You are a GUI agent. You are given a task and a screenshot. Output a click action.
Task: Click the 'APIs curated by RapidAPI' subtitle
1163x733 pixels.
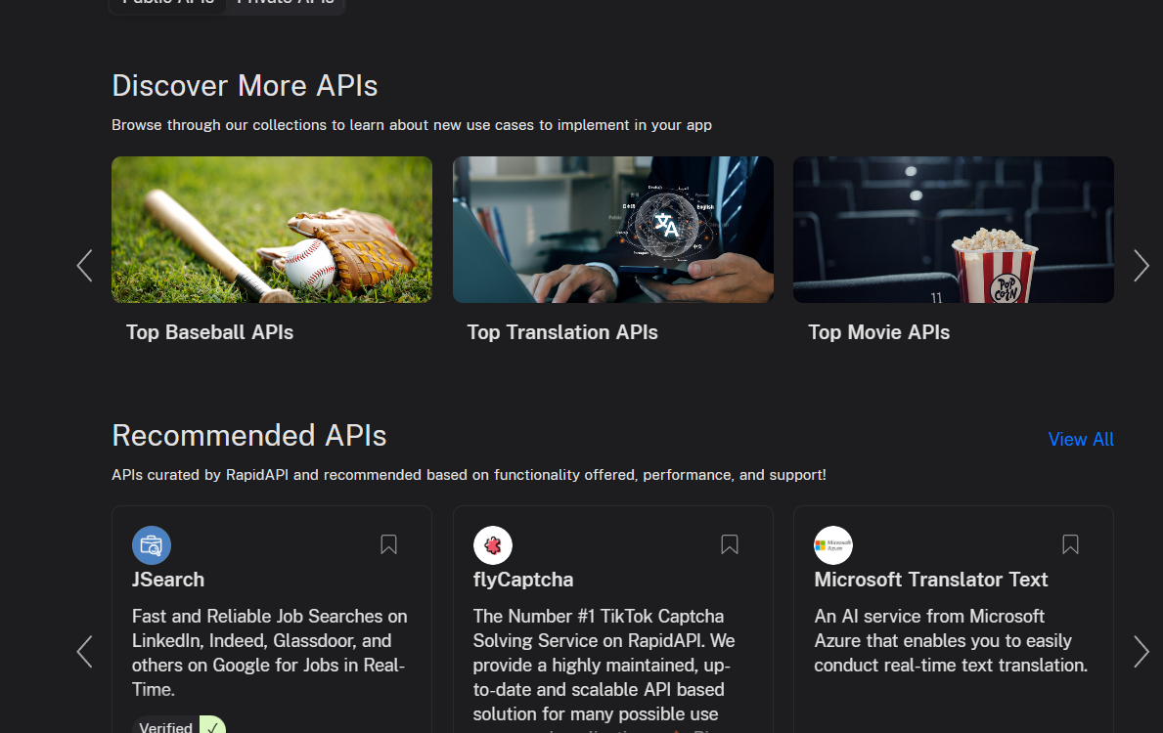click(469, 475)
